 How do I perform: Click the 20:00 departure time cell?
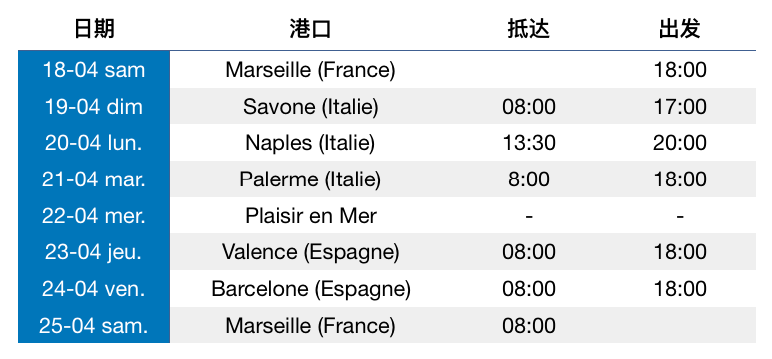point(680,143)
